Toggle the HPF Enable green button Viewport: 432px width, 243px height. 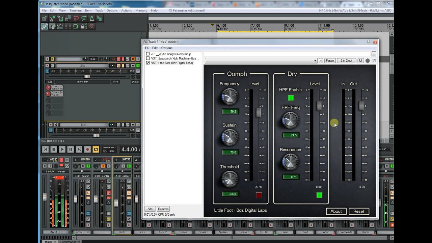(x=291, y=98)
